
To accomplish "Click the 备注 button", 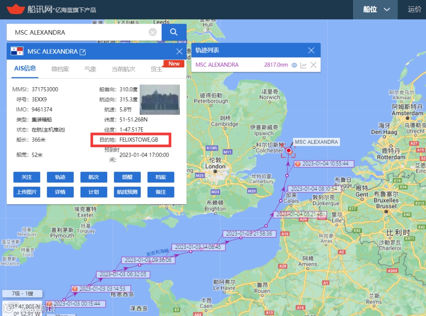I will [161, 192].
